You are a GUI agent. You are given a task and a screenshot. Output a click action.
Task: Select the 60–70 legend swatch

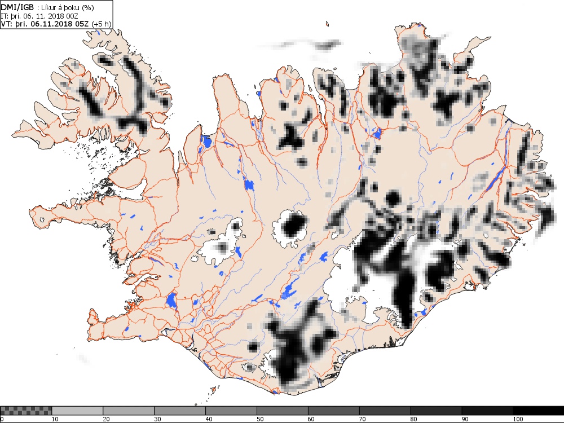[333, 411]
